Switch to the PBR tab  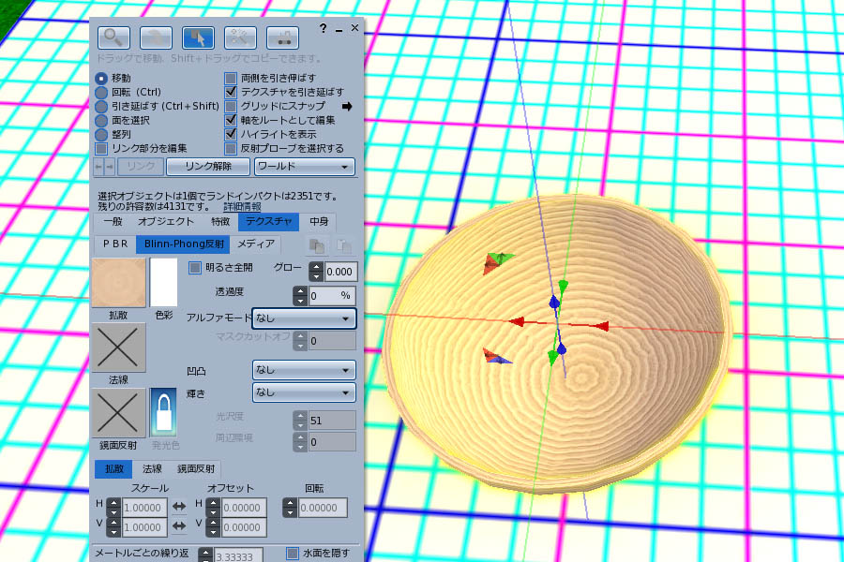tap(115, 244)
